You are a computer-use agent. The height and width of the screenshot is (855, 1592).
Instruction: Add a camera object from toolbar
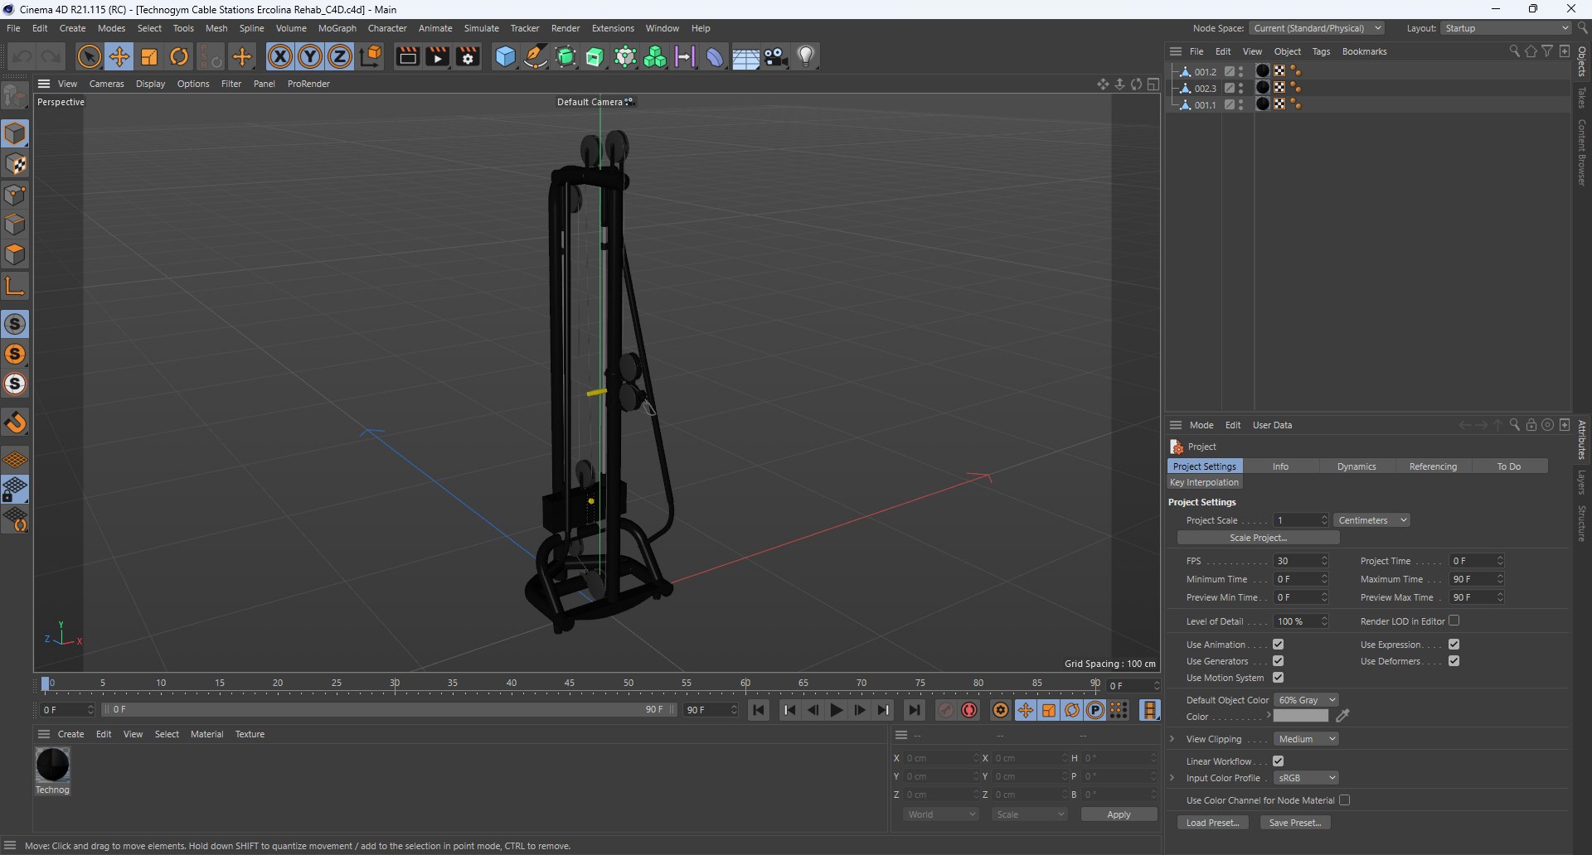[x=776, y=57]
